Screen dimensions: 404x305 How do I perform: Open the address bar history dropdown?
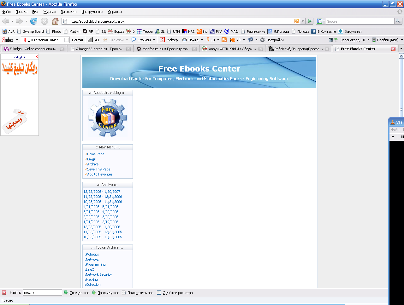[x=303, y=21]
